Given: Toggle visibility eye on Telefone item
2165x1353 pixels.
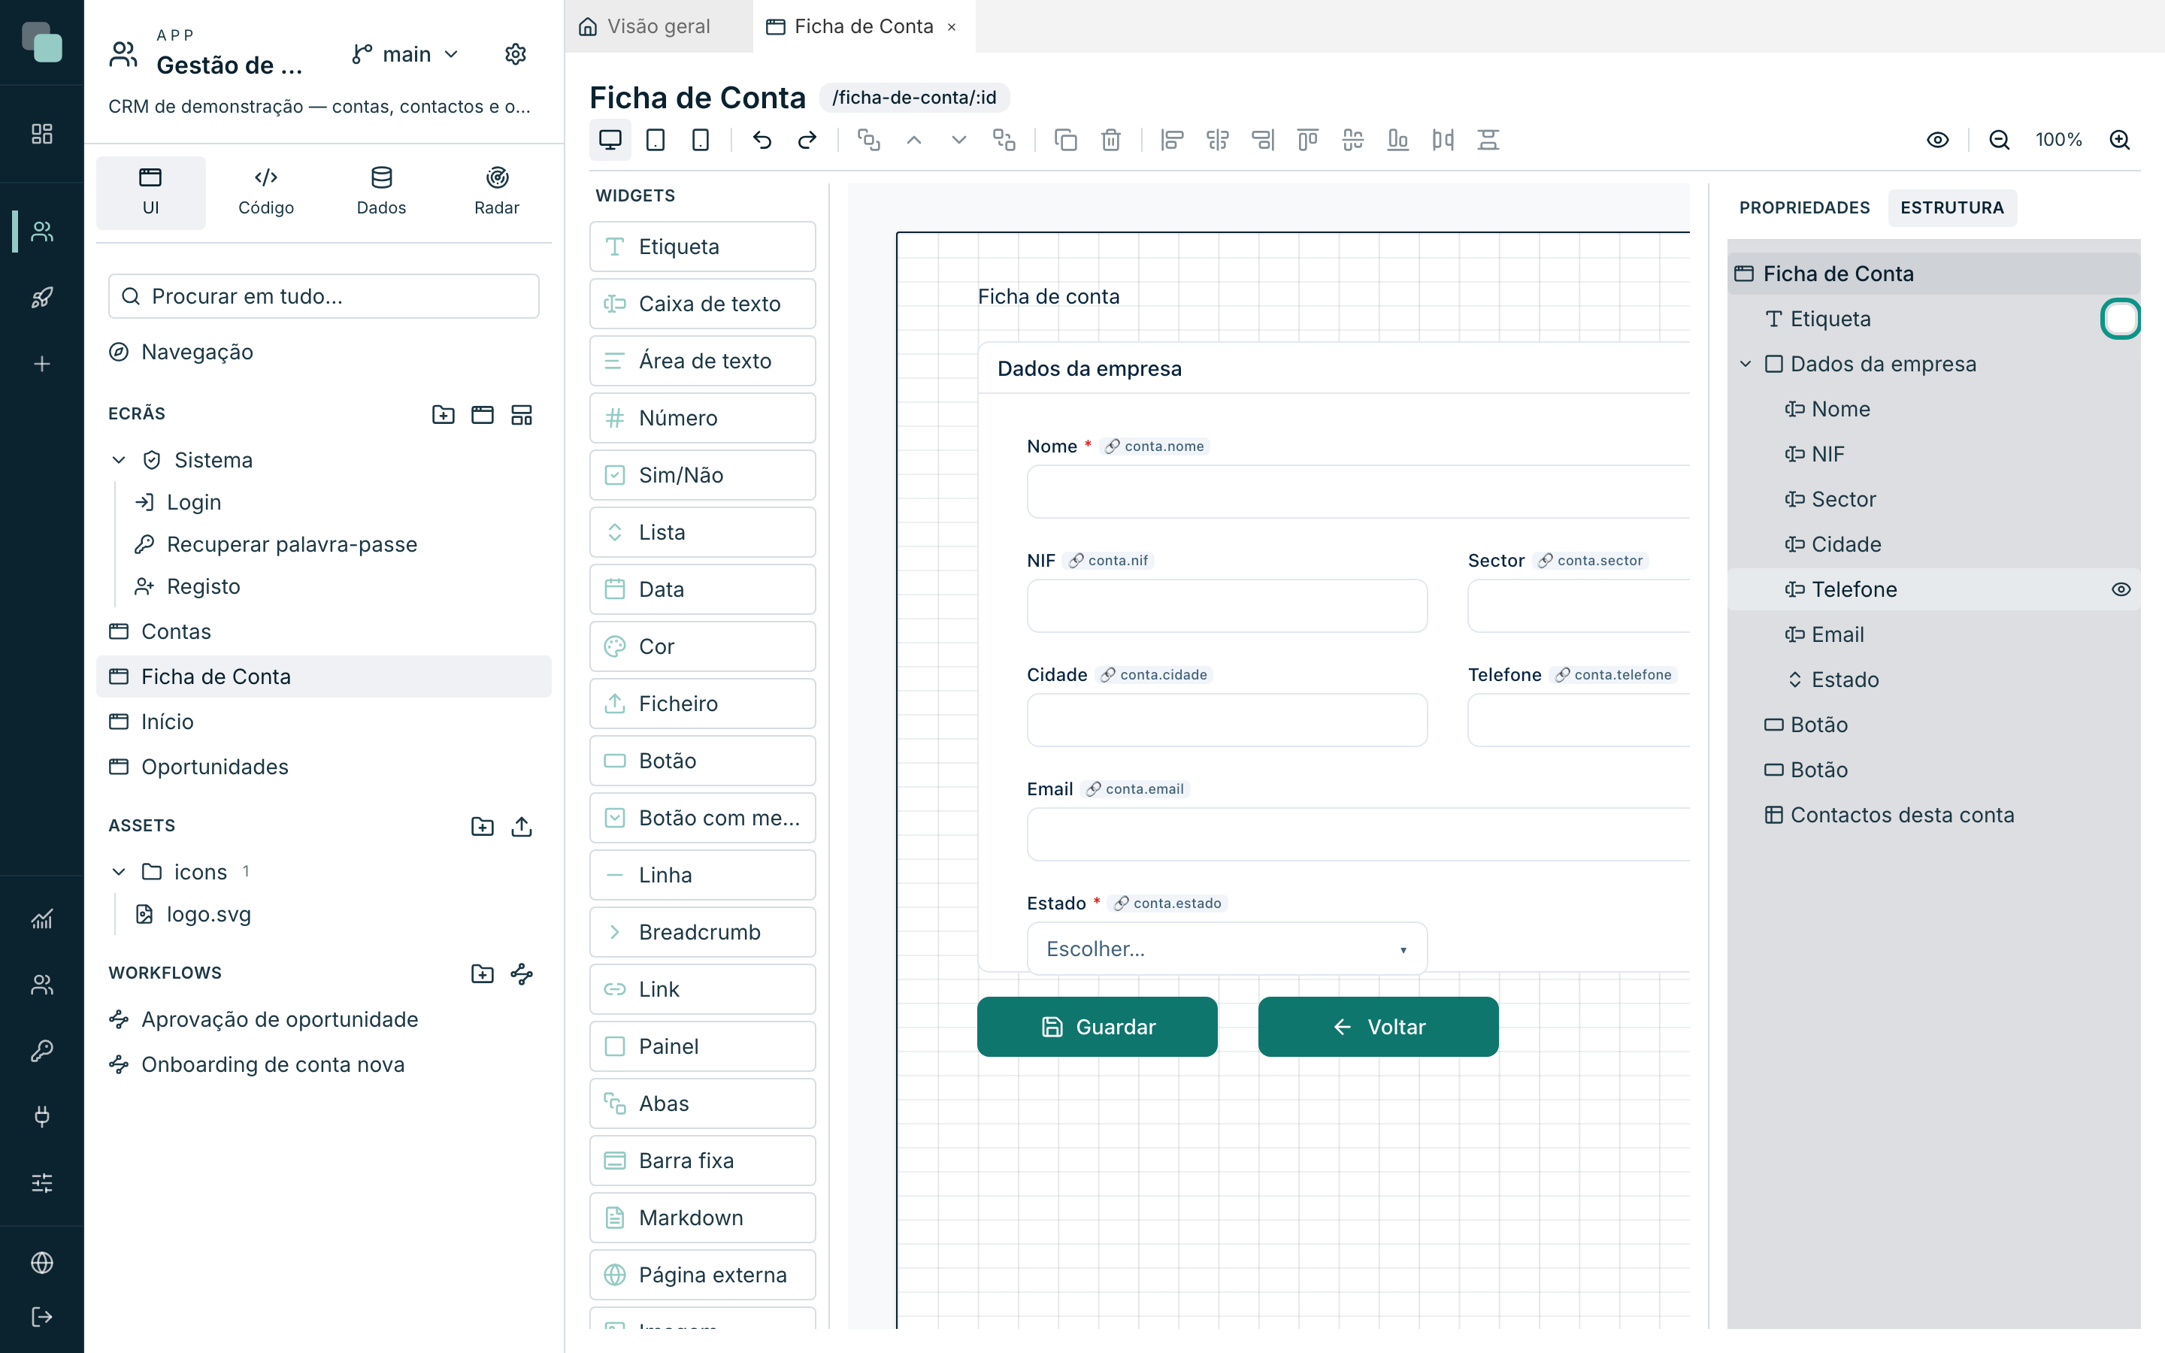Looking at the screenshot, I should 2121,590.
